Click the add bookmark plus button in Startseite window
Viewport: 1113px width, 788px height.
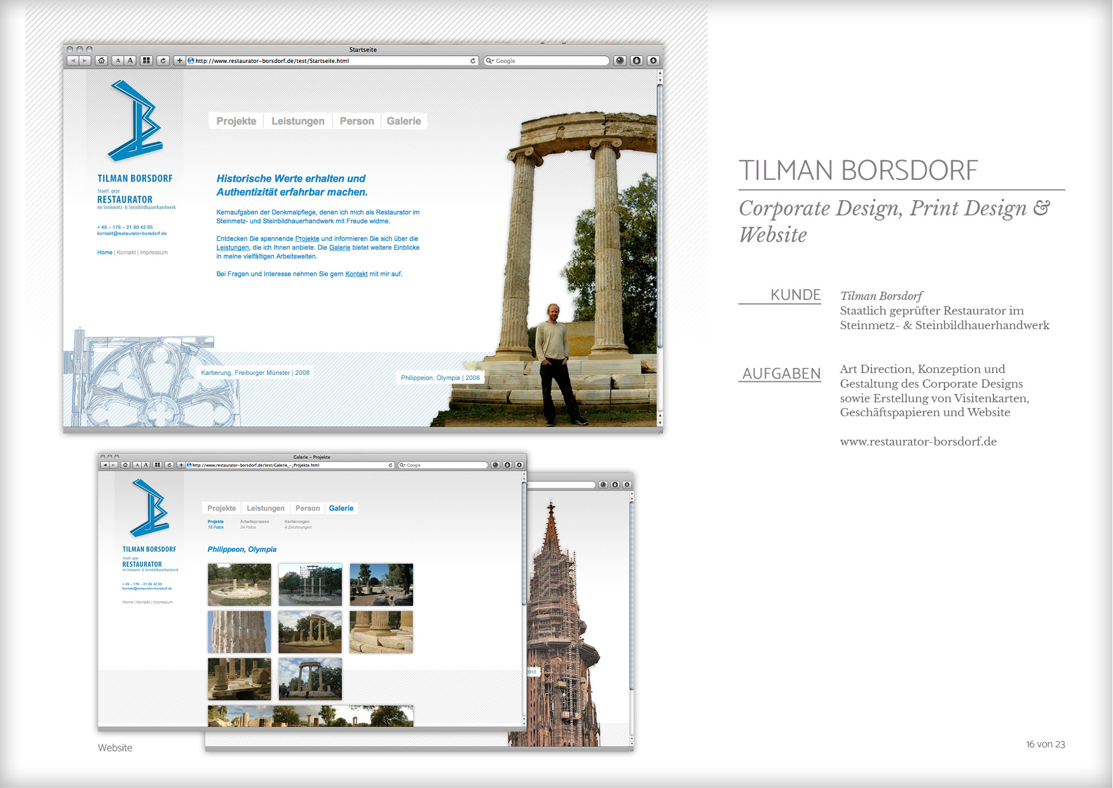180,61
